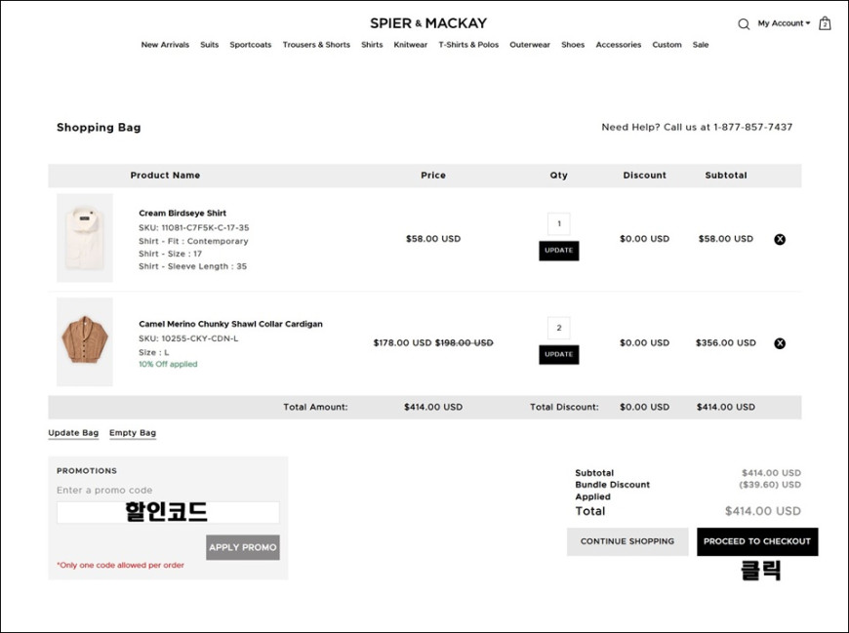Click UPDATE button for Camel Merino Cardigan

click(x=559, y=354)
